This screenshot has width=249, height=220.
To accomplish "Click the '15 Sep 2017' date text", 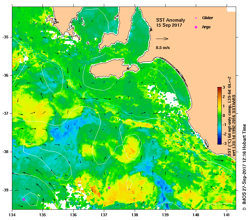I will pos(169,25).
